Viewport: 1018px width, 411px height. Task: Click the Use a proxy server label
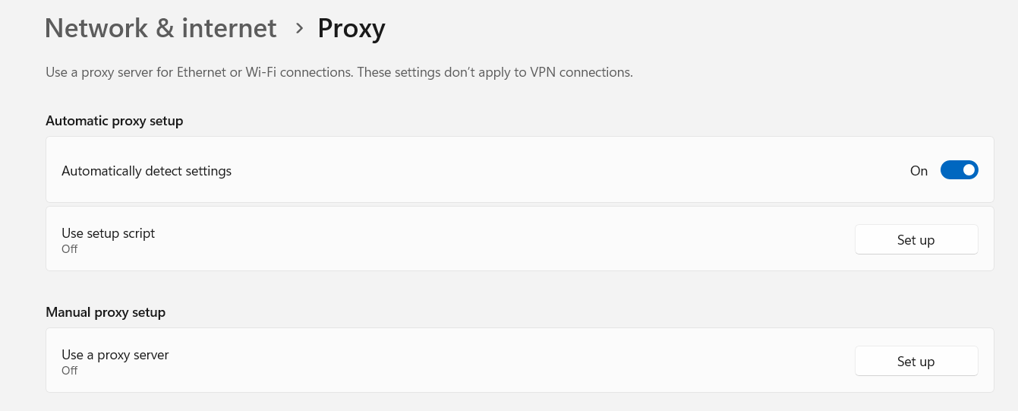click(x=115, y=355)
